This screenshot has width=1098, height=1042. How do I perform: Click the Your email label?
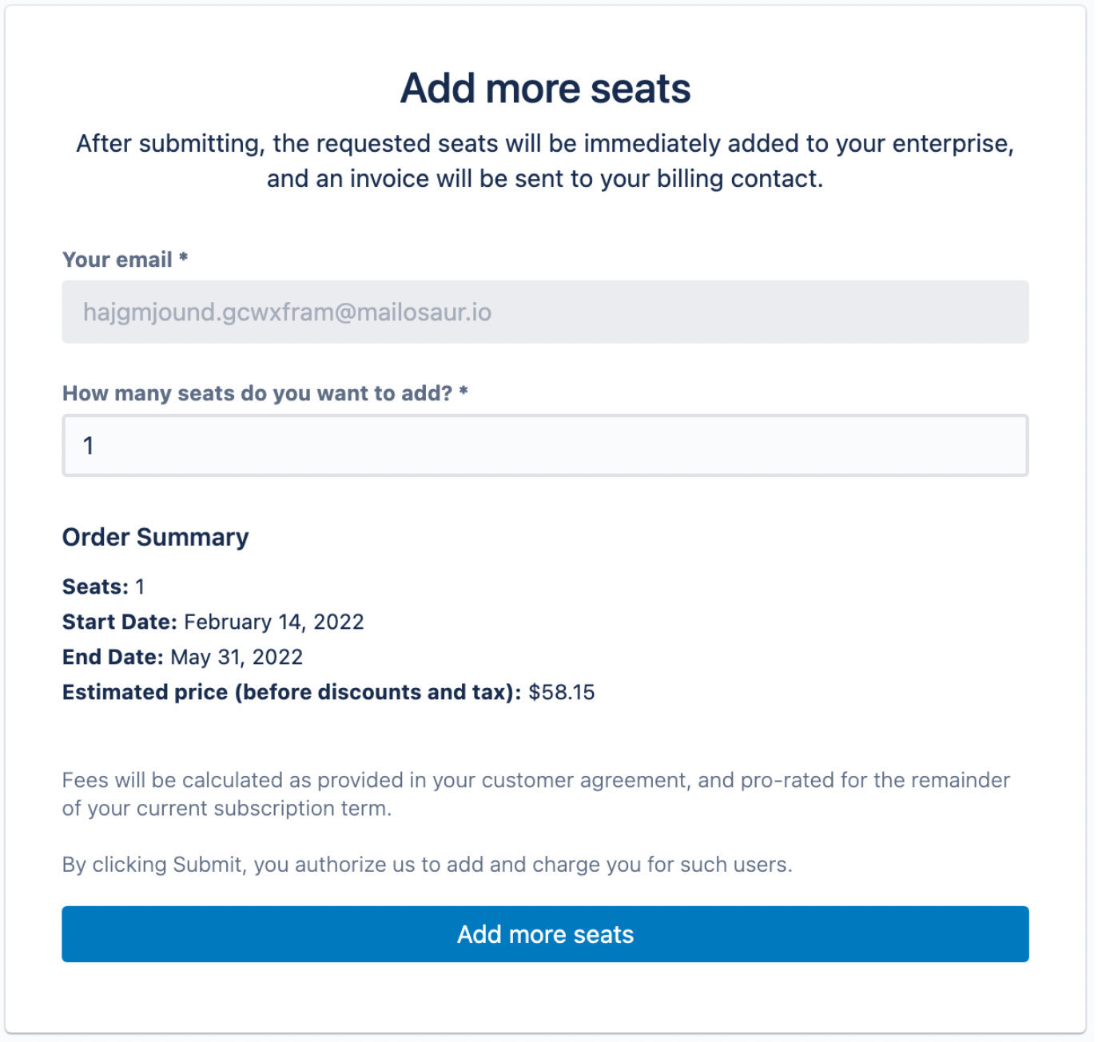117,260
